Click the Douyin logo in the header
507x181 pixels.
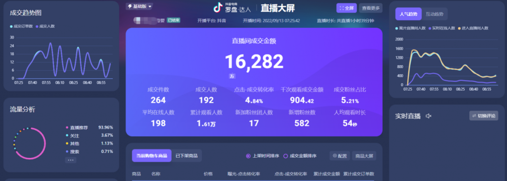coord(218,7)
